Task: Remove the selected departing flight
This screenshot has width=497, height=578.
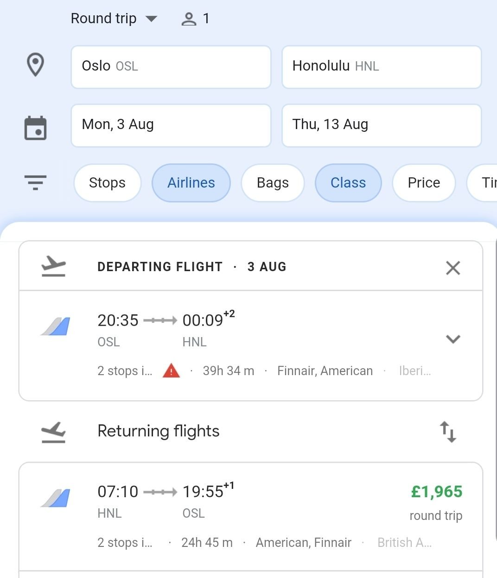Action: click(453, 268)
